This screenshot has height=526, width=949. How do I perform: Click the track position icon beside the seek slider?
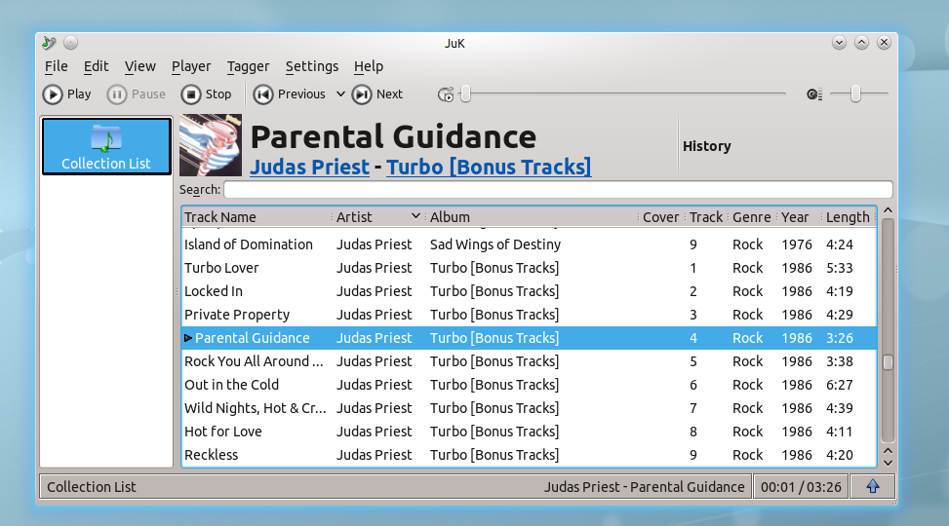pos(446,94)
